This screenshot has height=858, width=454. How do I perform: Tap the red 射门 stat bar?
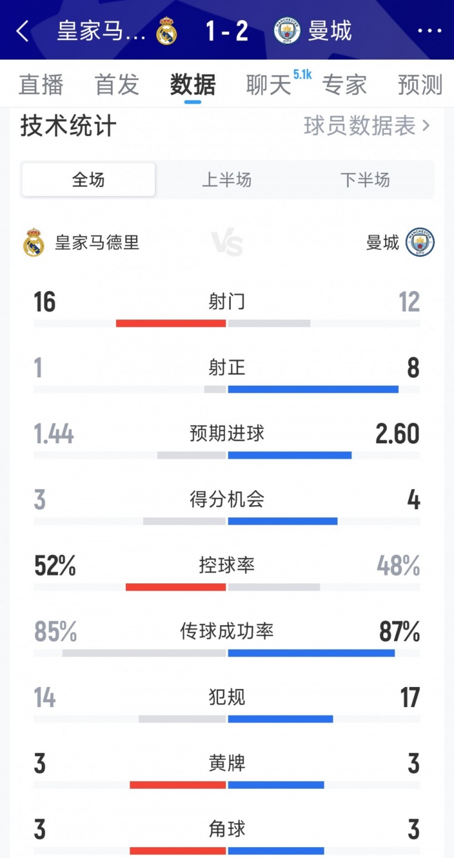click(171, 323)
